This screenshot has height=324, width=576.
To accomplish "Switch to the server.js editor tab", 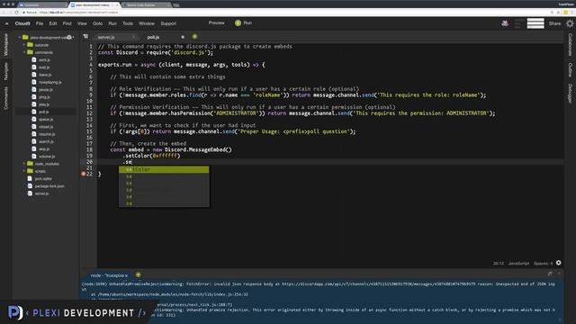I will 106,37.
